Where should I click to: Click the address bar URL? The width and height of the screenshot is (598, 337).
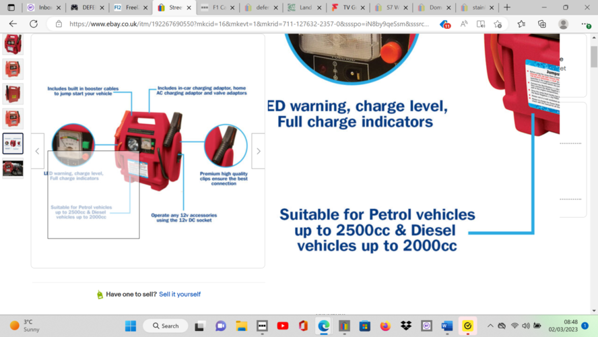coord(248,24)
